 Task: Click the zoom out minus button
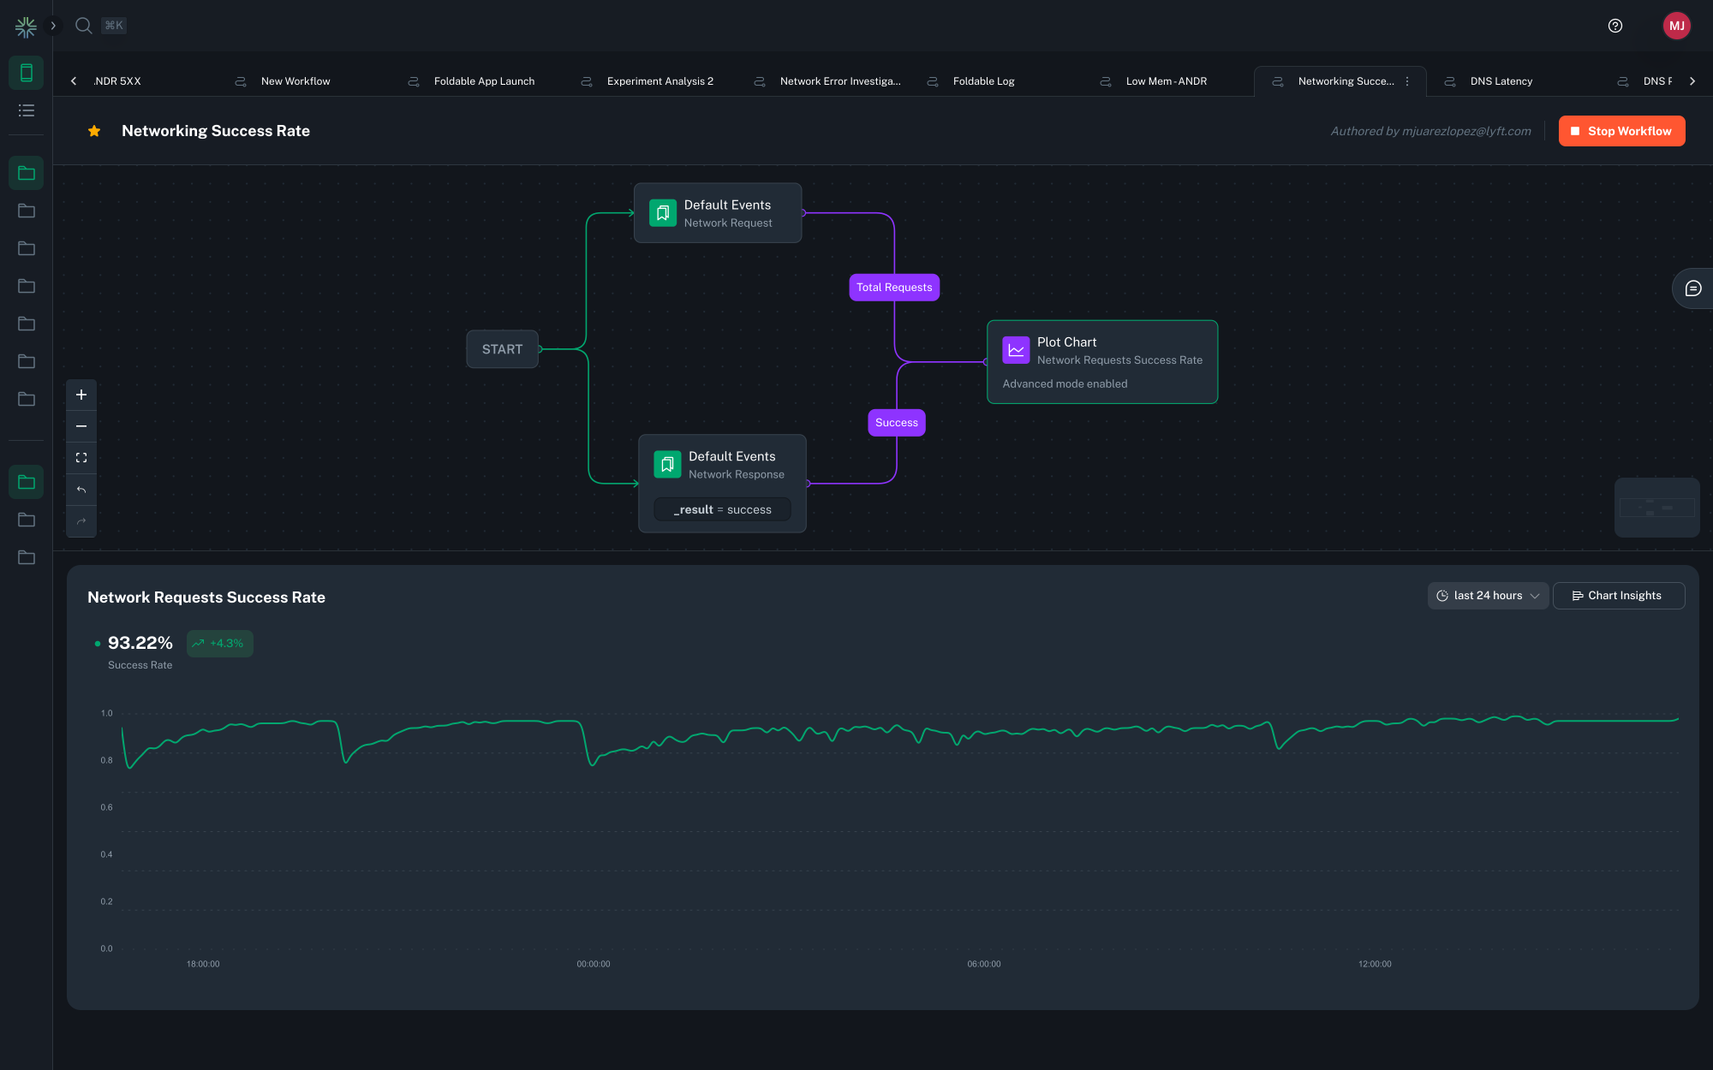coord(81,426)
